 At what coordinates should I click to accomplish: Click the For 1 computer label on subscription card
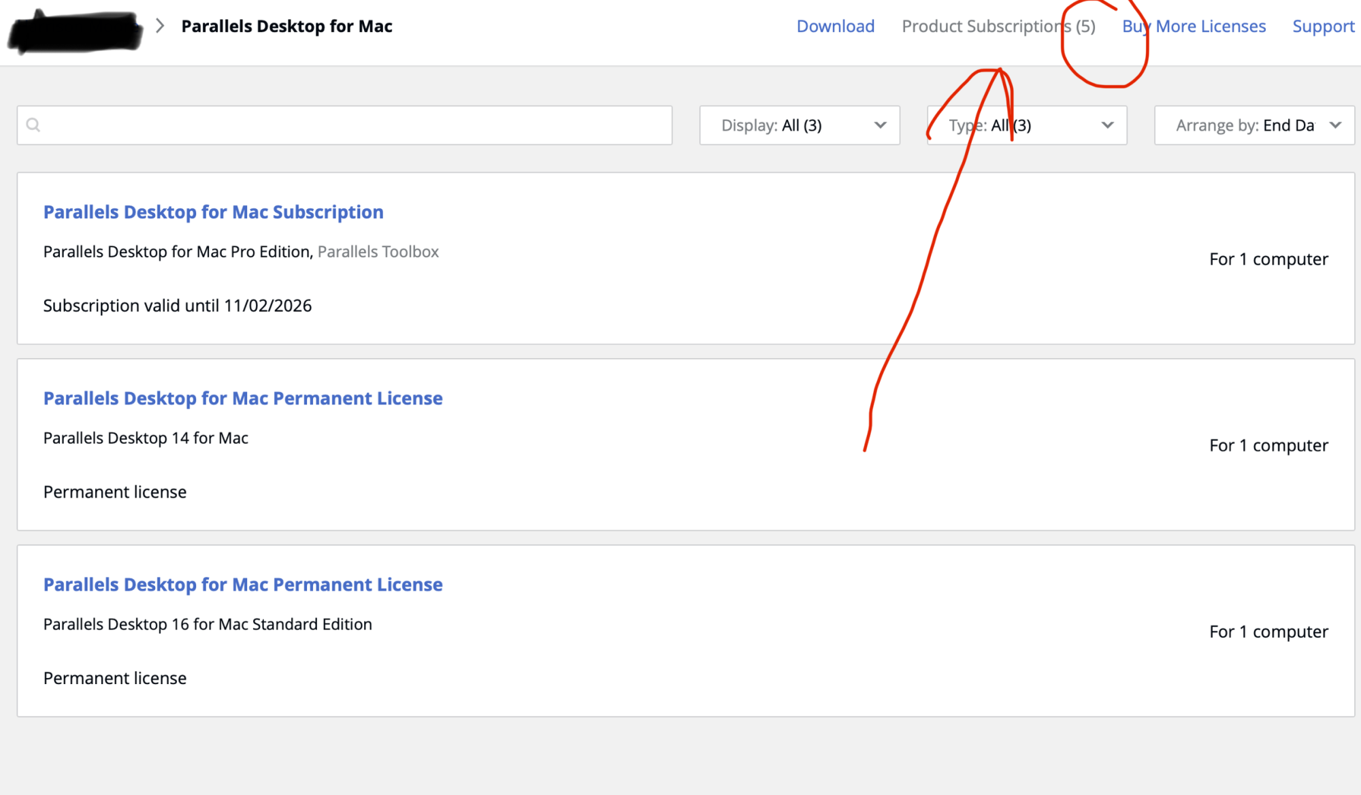1268,259
